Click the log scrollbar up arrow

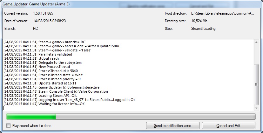tap(256, 42)
